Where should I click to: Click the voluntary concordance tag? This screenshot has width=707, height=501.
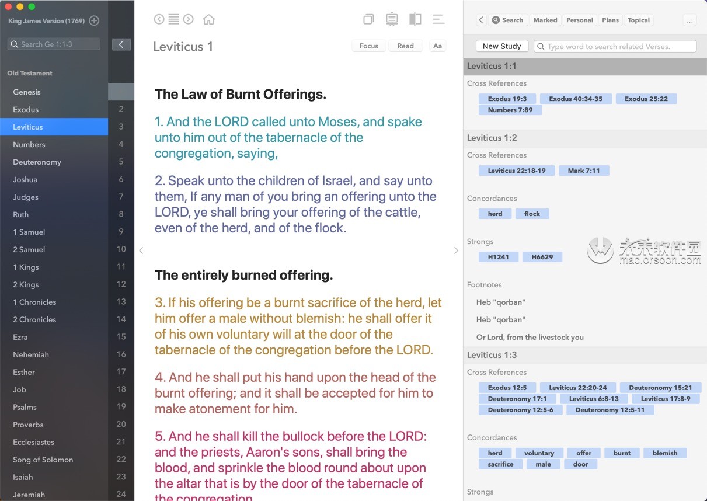(539, 453)
